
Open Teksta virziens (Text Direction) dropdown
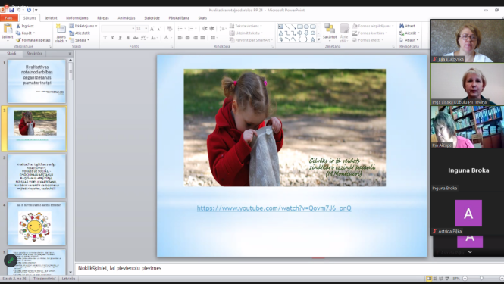point(246,26)
